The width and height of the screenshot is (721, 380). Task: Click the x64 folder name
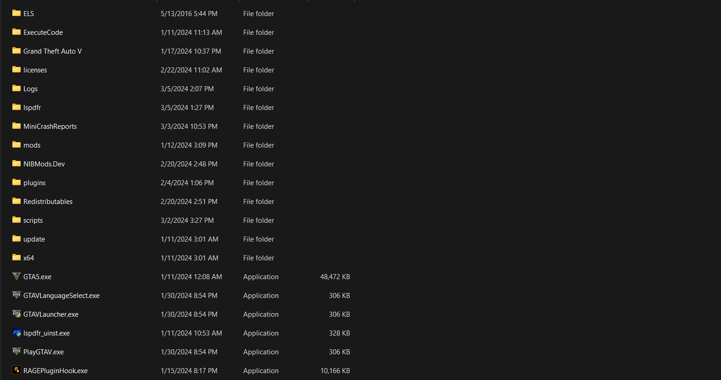[28, 258]
